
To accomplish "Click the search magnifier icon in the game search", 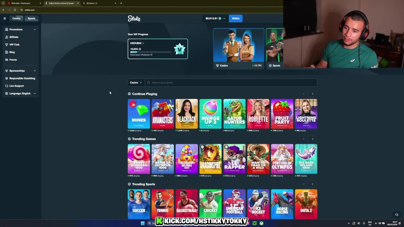I will coord(149,83).
